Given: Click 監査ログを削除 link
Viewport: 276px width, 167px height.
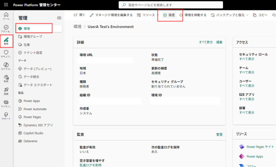Looking at the screenshot, I should (x=91, y=165).
